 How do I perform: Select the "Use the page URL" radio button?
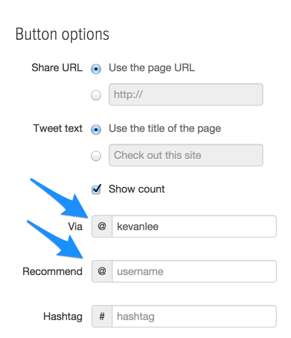[x=96, y=69]
